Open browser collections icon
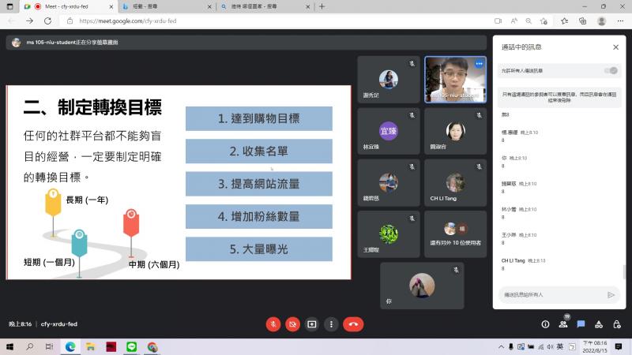The image size is (632, 355). point(582,21)
